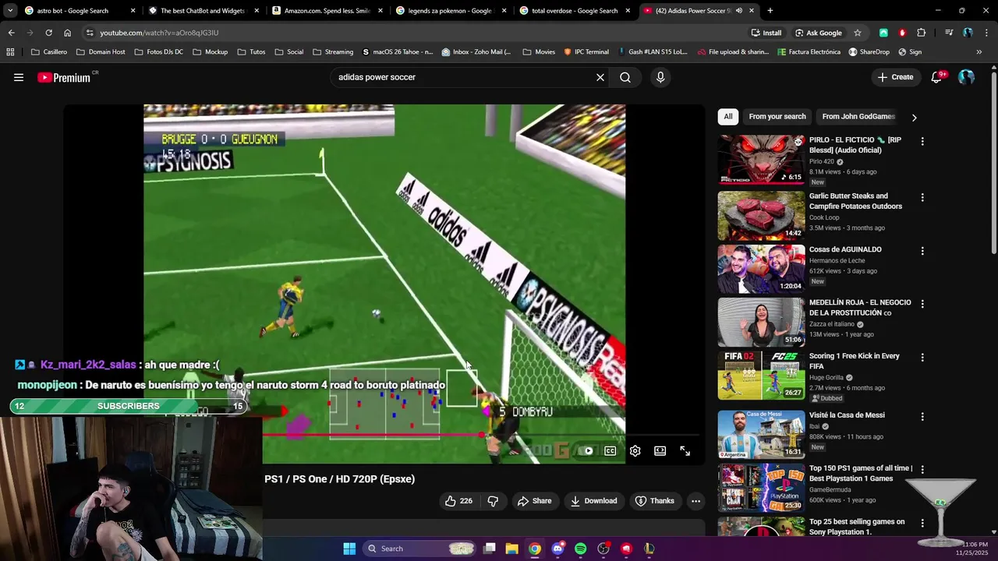Open options for MEDELLÍN ROJA video

[922, 304]
